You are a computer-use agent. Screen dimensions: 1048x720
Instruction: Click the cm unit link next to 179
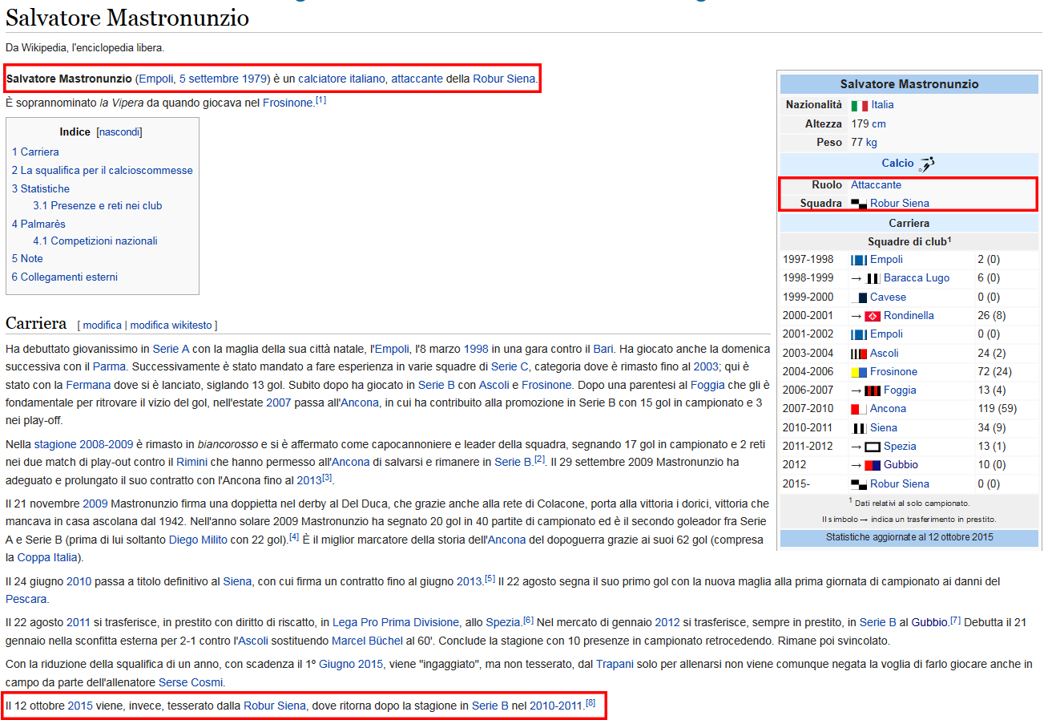tap(879, 123)
